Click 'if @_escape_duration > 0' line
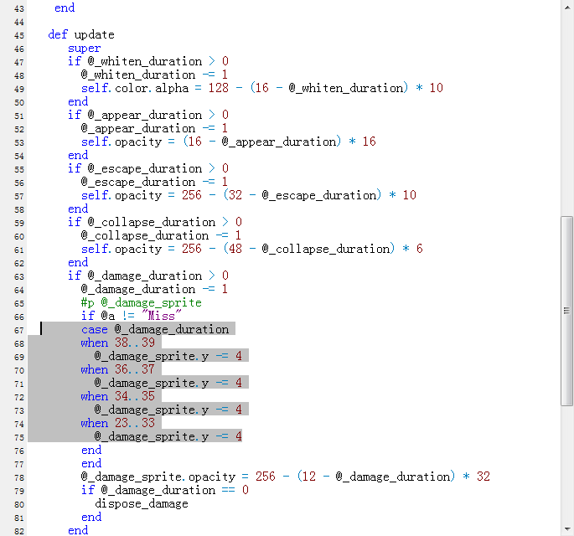The width and height of the screenshot is (574, 536). tap(148, 168)
